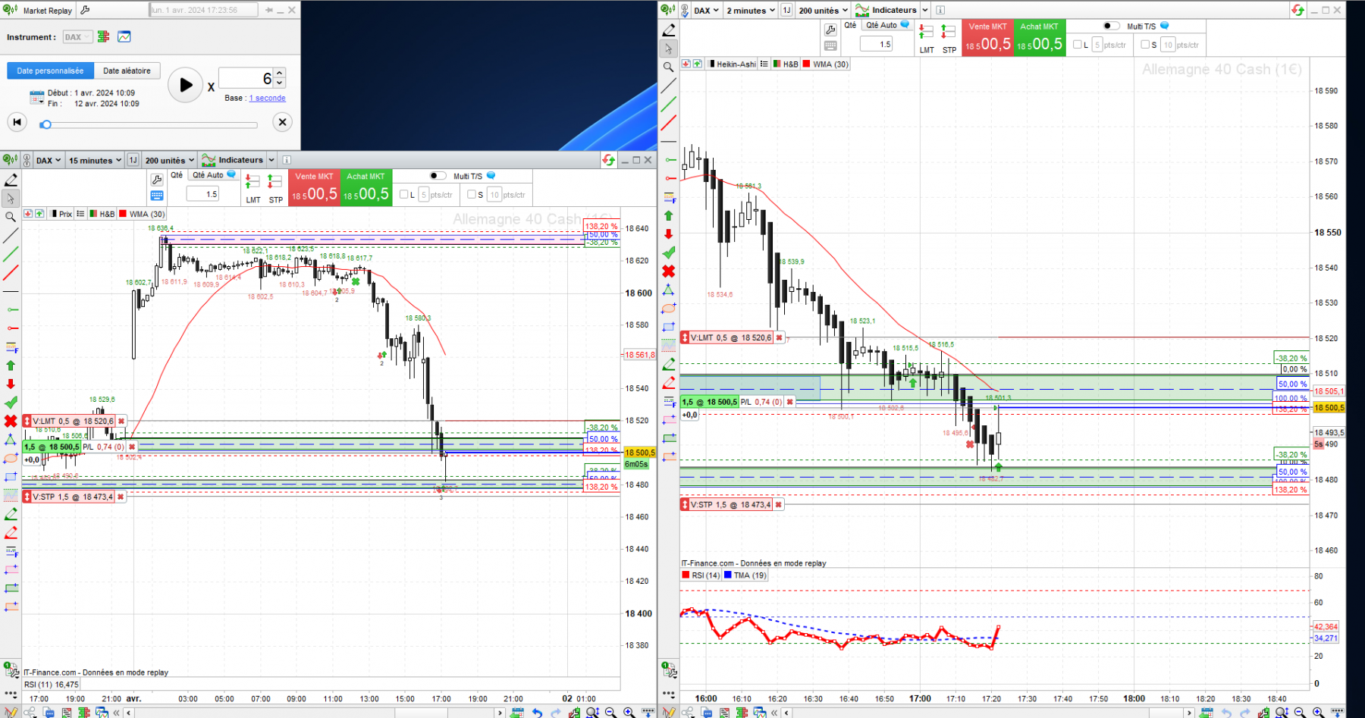The image size is (1365, 718).
Task: Click quantity field 1.5 in 15-minute chart
Action: pos(202,194)
